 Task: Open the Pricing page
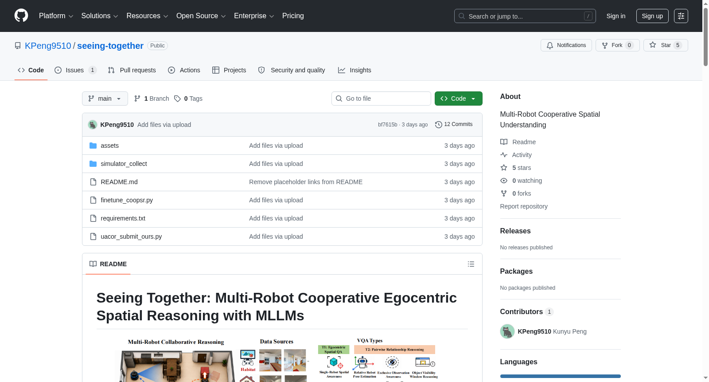pyautogui.click(x=293, y=16)
